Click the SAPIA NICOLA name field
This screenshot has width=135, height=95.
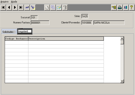coord(109,23)
